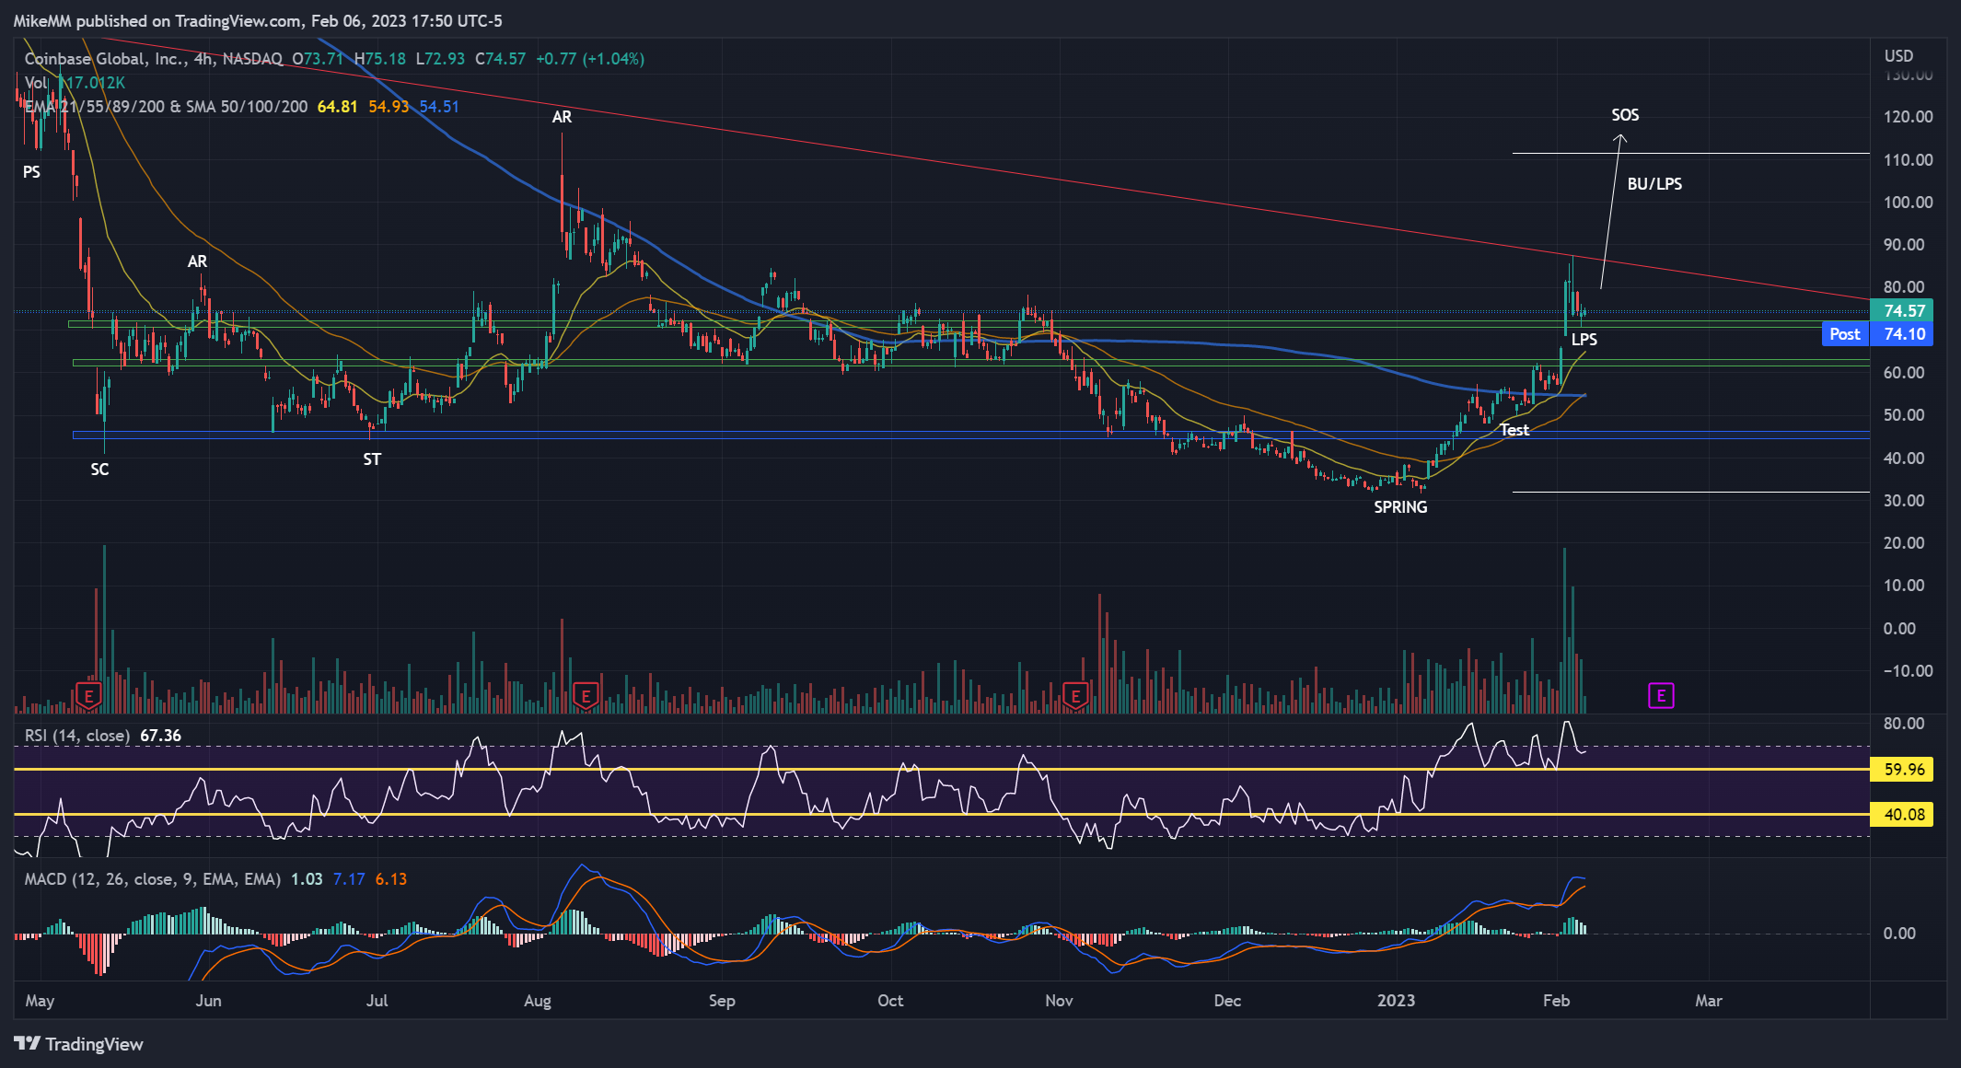Select the SPRING annotation label
1961x1068 pixels.
point(1400,507)
